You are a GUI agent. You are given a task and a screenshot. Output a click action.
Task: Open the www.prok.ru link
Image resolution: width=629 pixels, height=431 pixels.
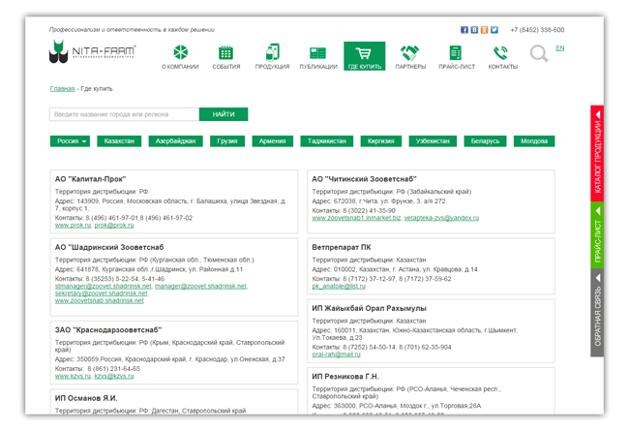point(73,226)
